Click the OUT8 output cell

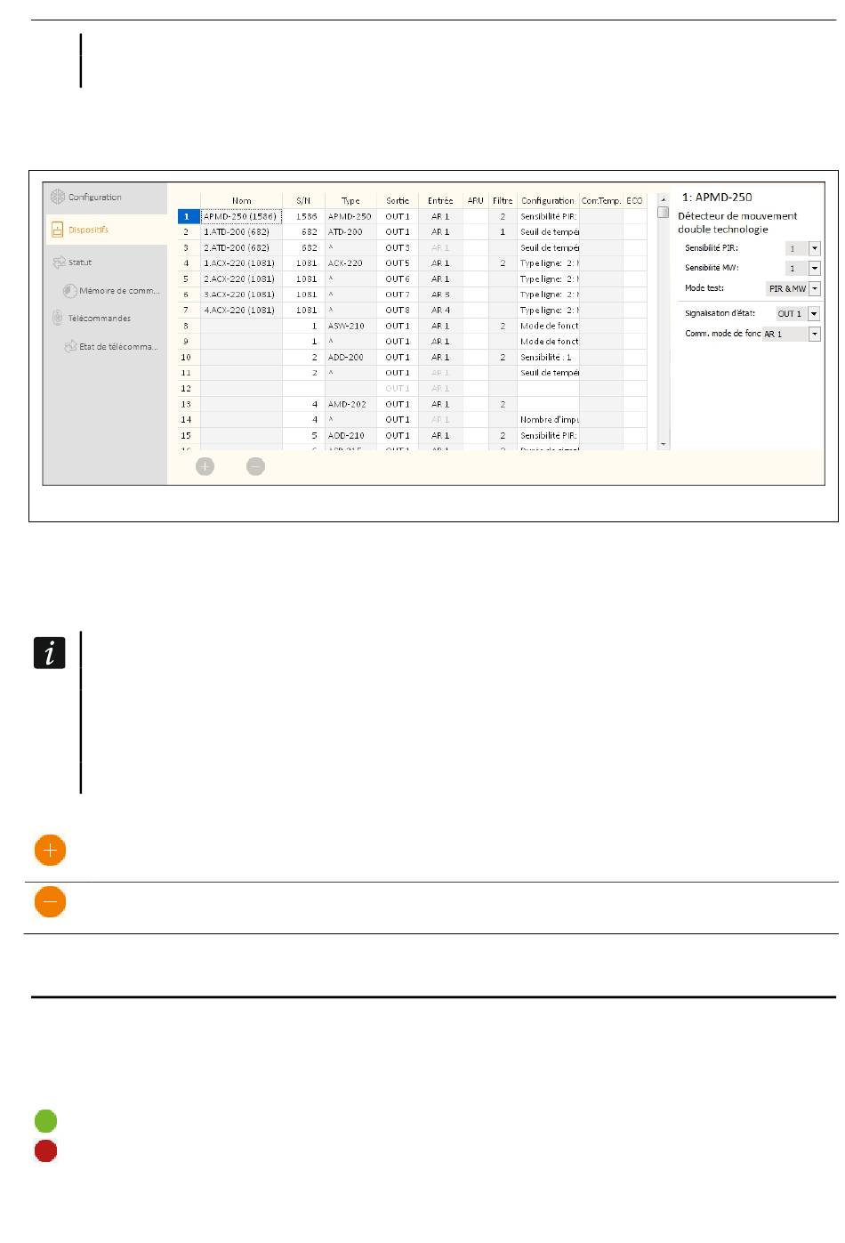point(398,311)
